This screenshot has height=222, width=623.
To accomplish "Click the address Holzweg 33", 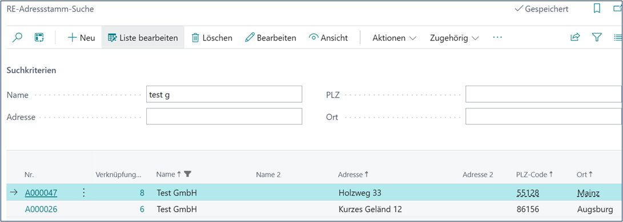I will click(x=360, y=193).
